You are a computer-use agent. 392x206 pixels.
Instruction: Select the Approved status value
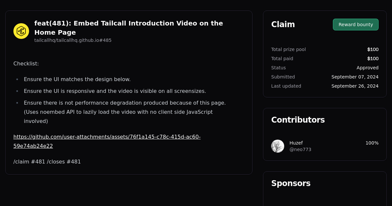367,68
